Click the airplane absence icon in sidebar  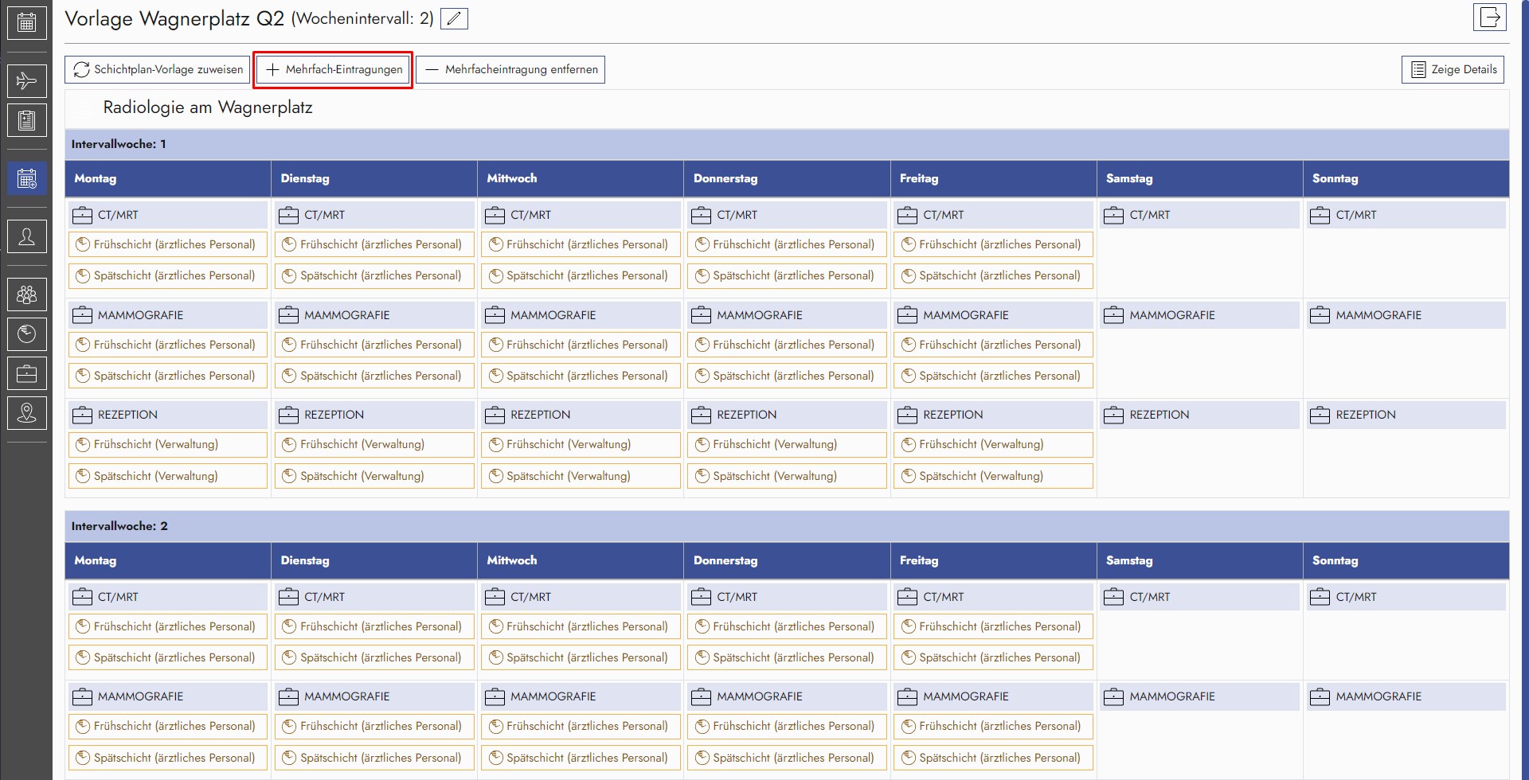[x=26, y=81]
